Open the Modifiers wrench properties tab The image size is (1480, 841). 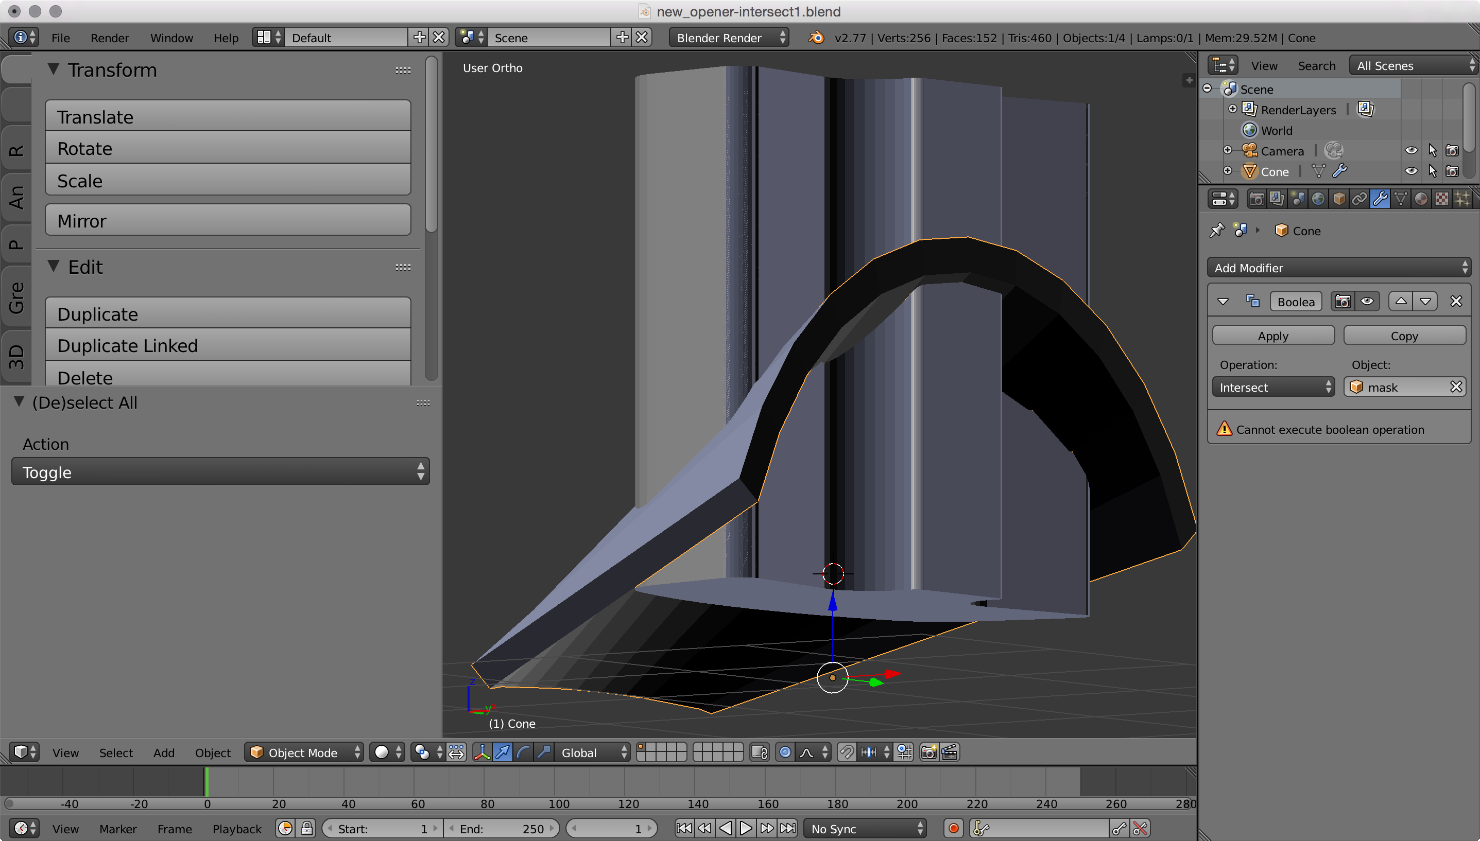(x=1380, y=199)
